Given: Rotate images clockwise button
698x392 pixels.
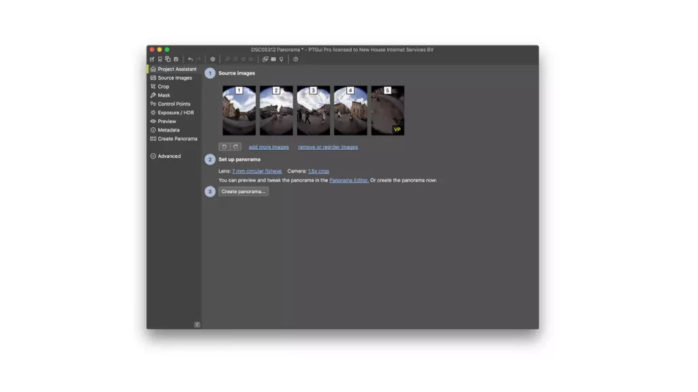Looking at the screenshot, I should coord(235,147).
